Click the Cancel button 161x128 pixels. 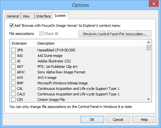click(118, 120)
